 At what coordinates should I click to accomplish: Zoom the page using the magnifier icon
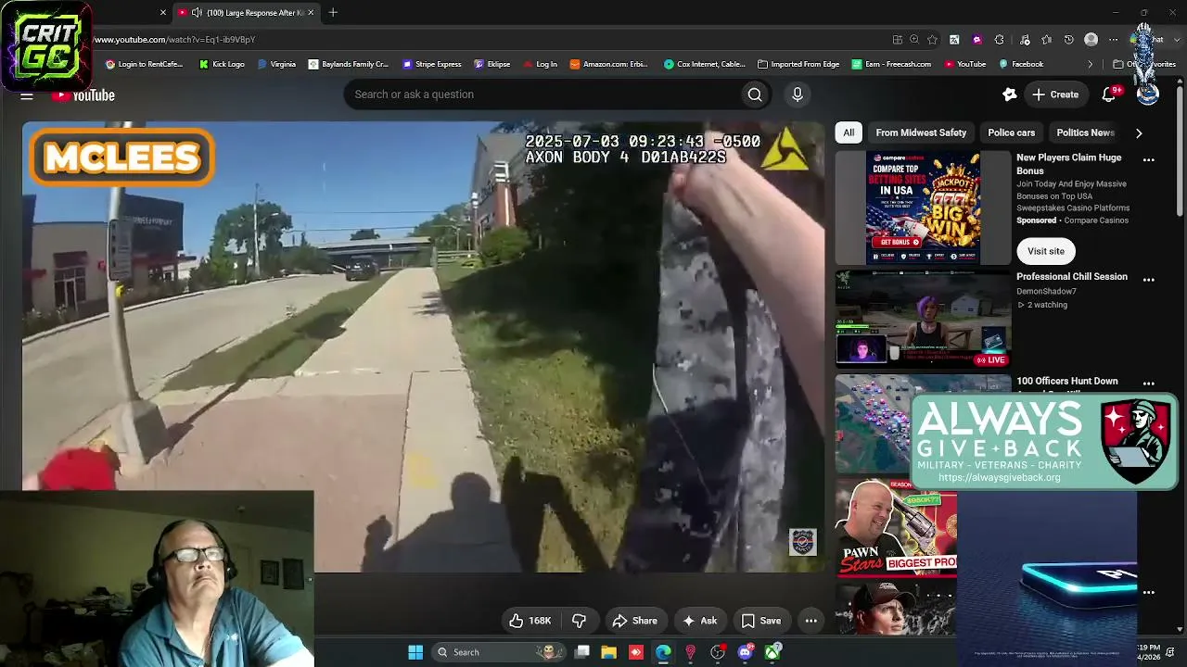click(914, 40)
